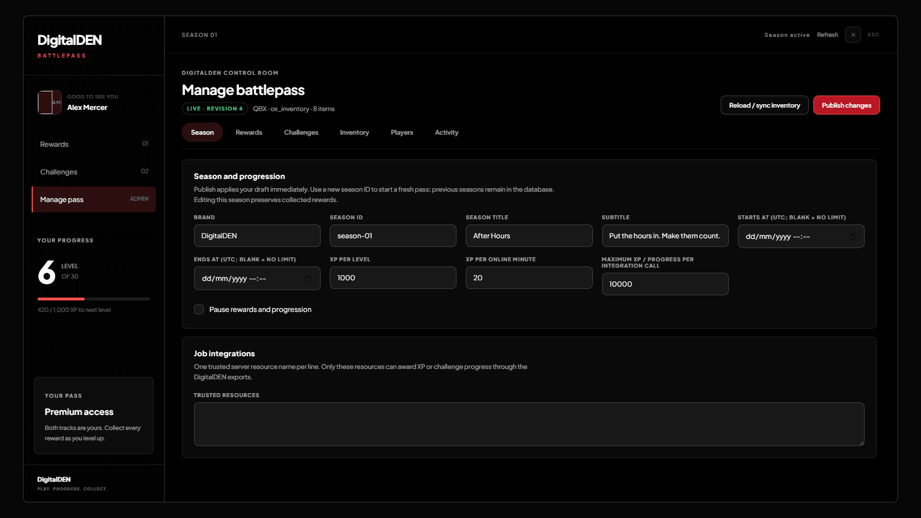Screen dimensions: 921x518
Task: Click the Season ID input field
Action: point(393,236)
